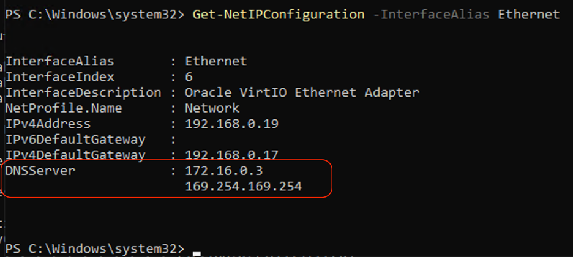Viewport: 573px width, 257px height.
Task: Click the Ethernet argument in the command line
Action: (x=529, y=14)
